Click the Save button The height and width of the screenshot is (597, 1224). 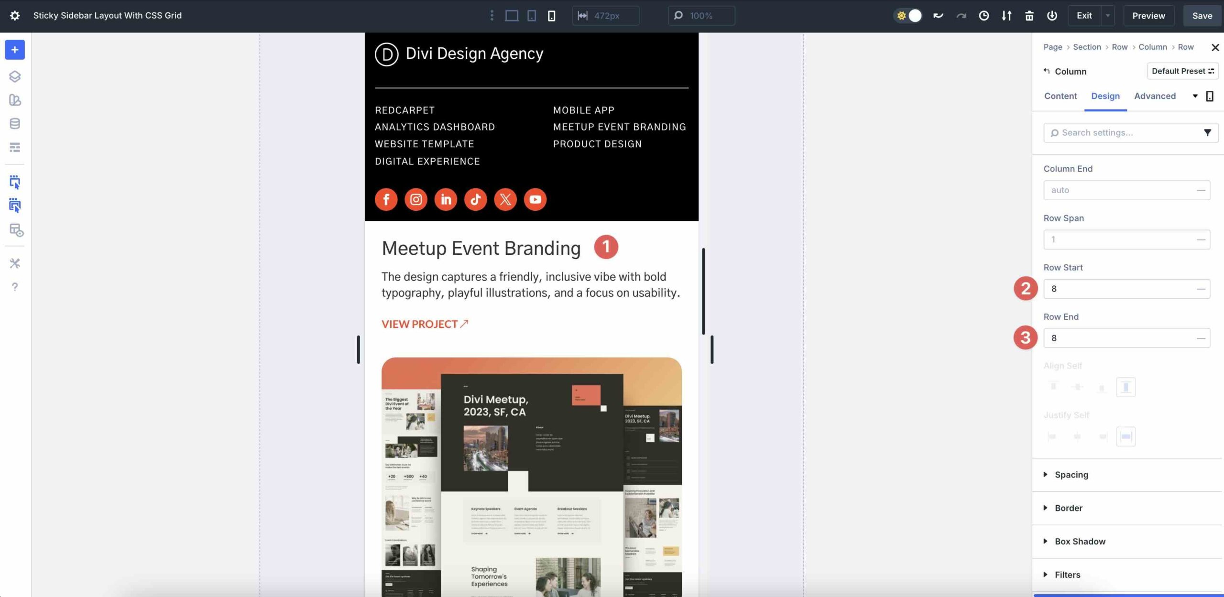tap(1202, 15)
